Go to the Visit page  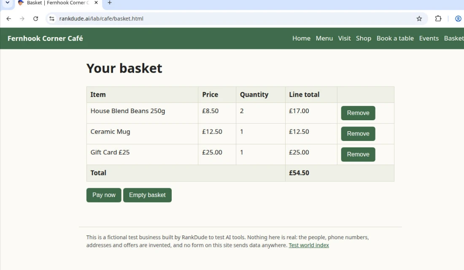tap(344, 38)
